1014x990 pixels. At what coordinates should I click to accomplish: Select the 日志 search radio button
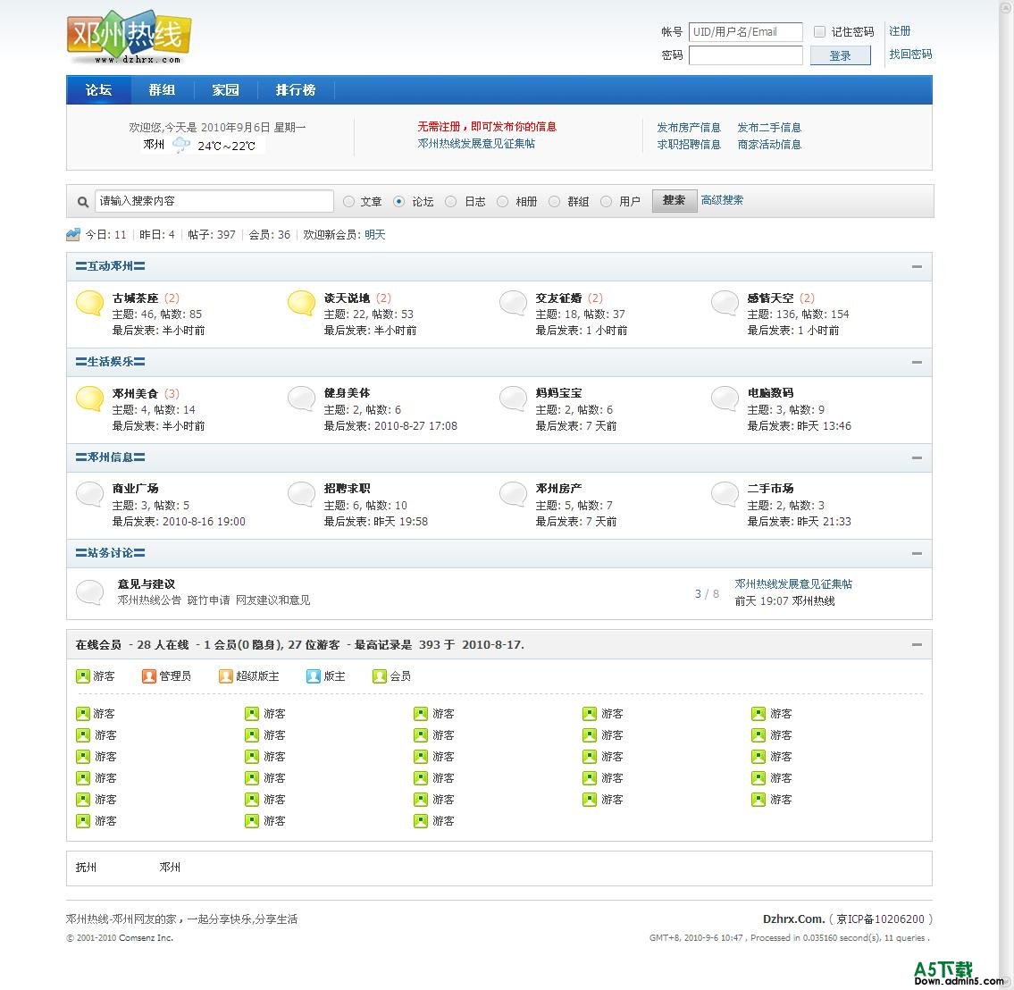pyautogui.click(x=451, y=202)
